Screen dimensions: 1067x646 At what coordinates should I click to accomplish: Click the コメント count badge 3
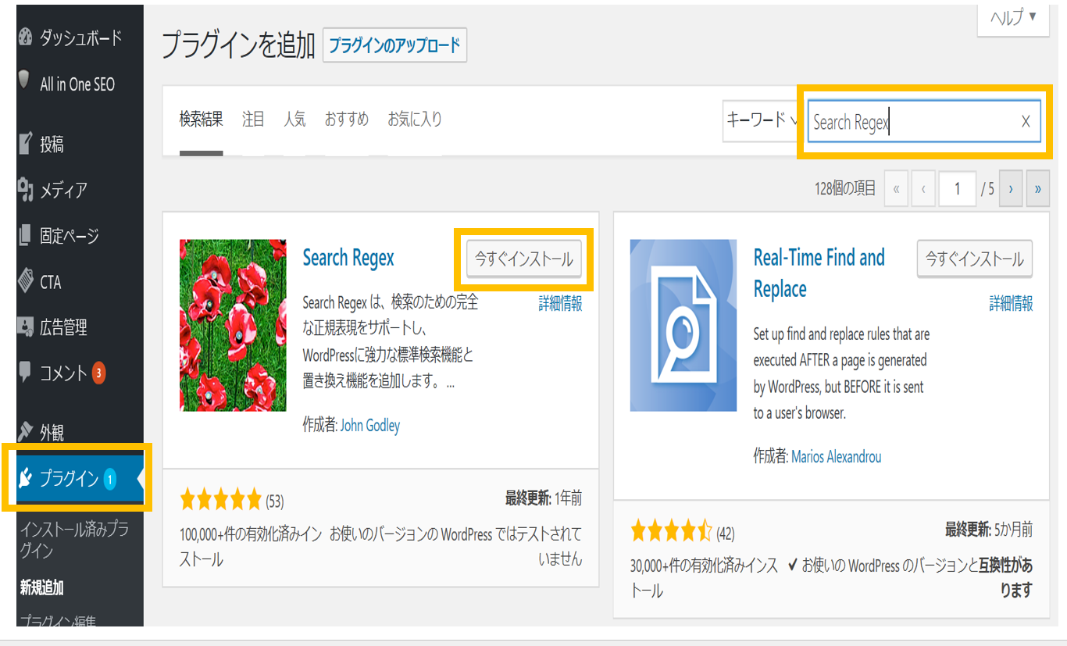click(x=98, y=373)
